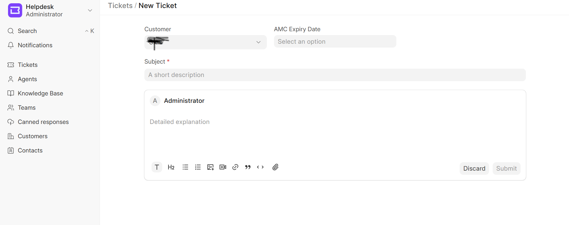Click the Contacts card icon
Screen dimensions: 569x225
11,150
